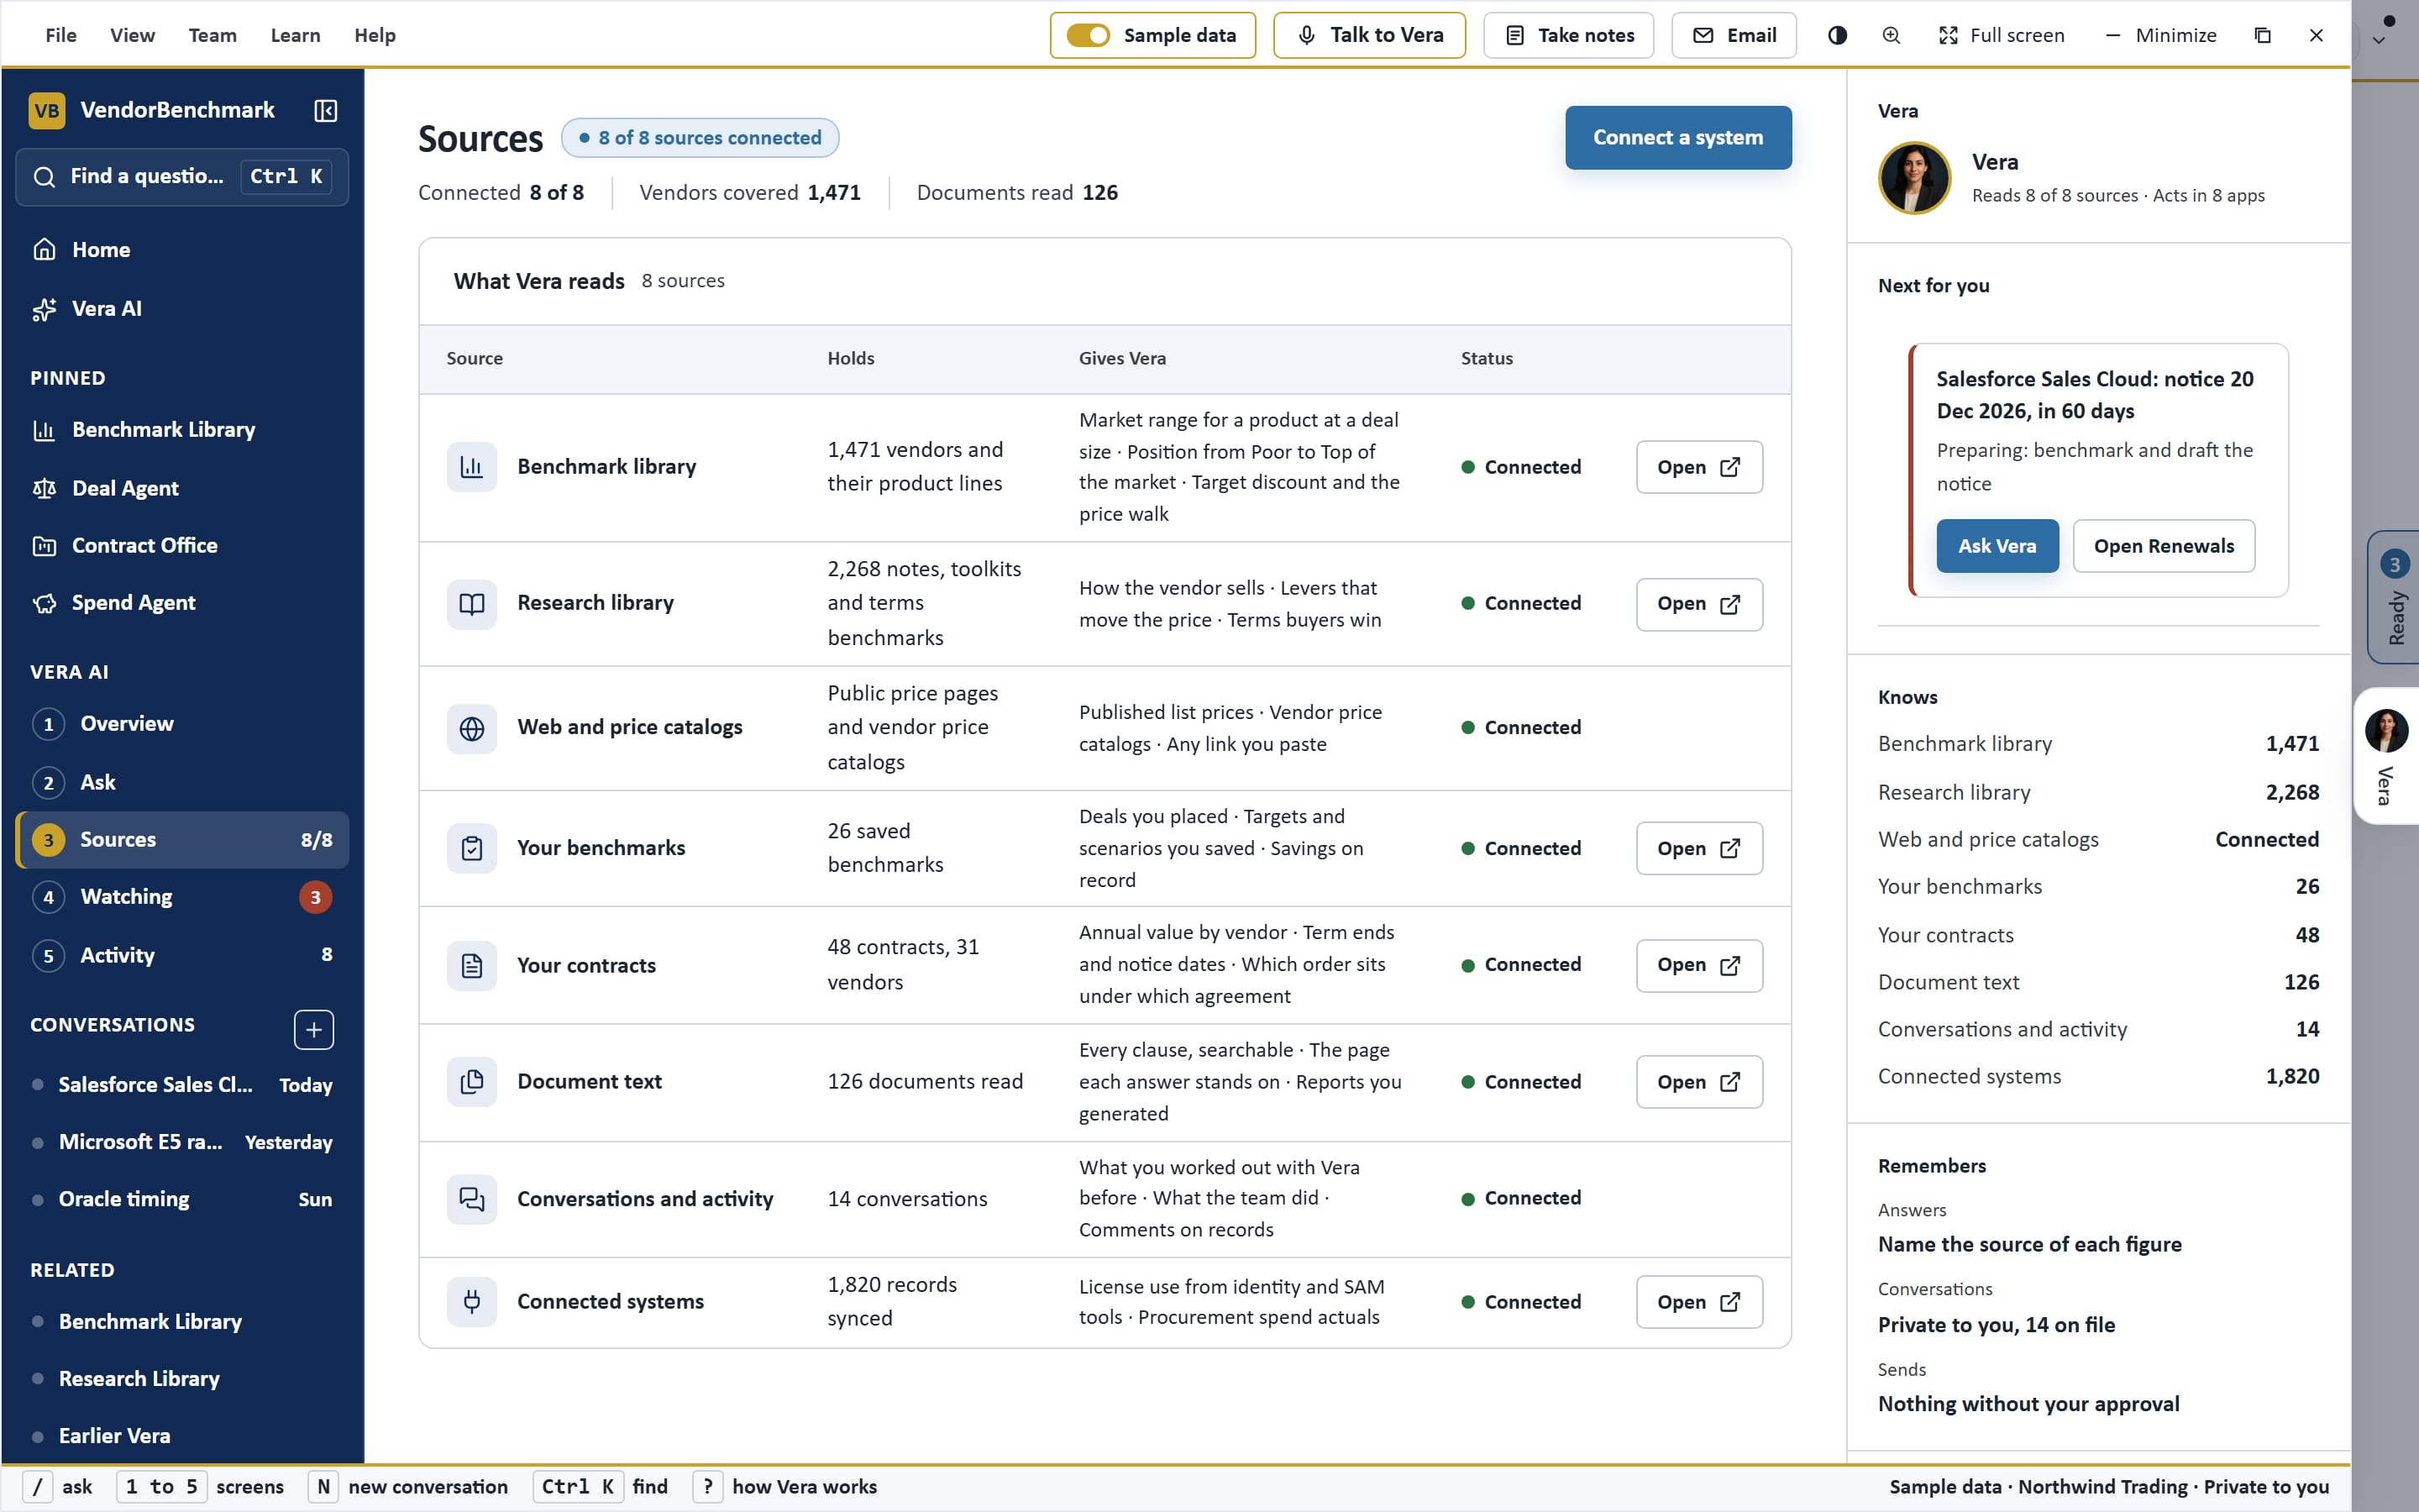The image size is (2419, 1512).
Task: Click the contrast theme icon
Action: click(x=1837, y=35)
